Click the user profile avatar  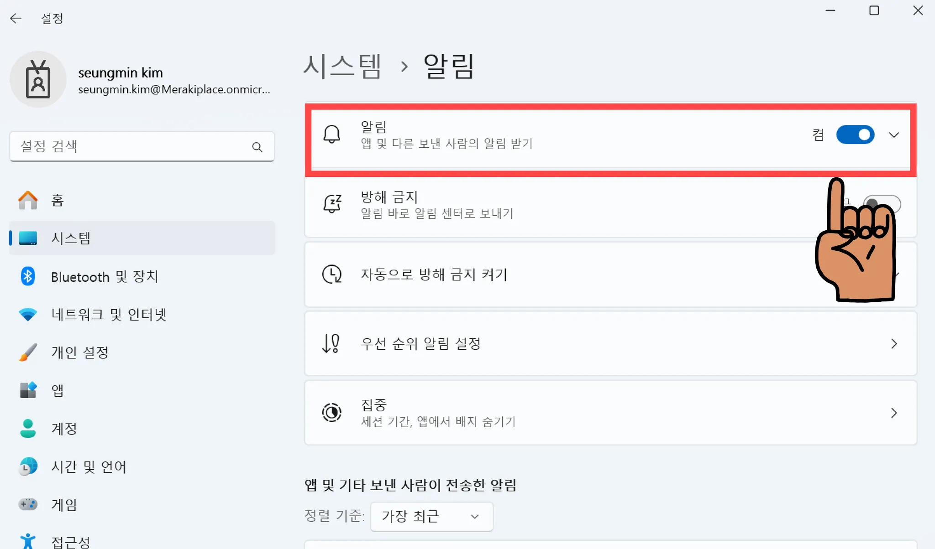pyautogui.click(x=38, y=79)
